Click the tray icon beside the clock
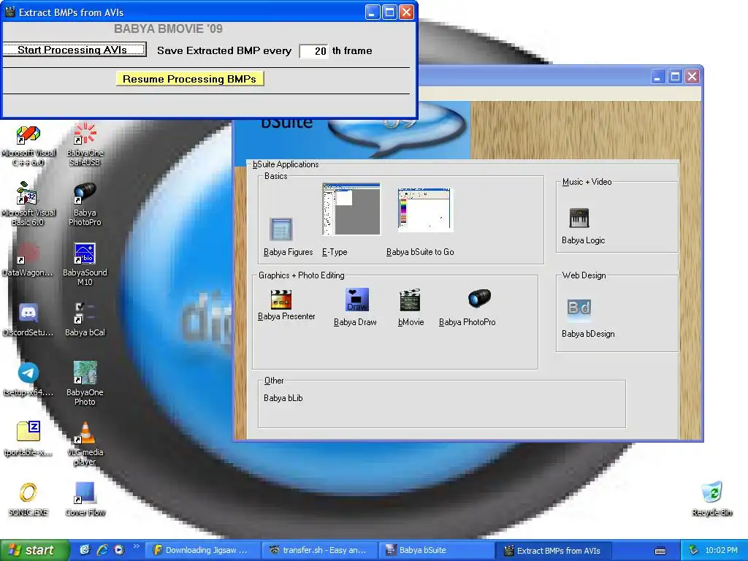The image size is (748, 561). coord(694,550)
